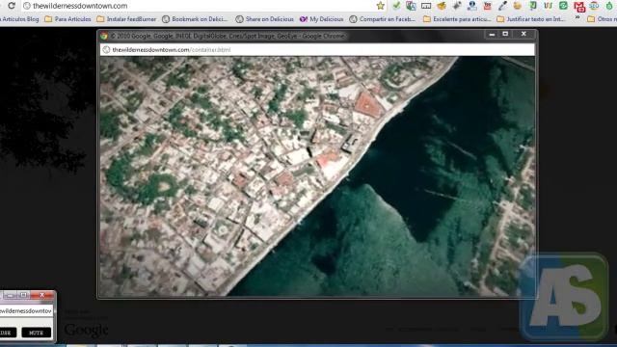
Task: Minimize the satellite view popup window
Action: (x=492, y=35)
